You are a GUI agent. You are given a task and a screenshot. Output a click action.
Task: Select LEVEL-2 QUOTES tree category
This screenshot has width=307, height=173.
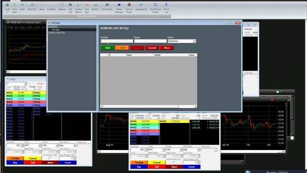57,33
